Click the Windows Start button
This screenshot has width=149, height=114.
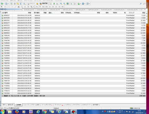pyautogui.click(x=3, y=112)
